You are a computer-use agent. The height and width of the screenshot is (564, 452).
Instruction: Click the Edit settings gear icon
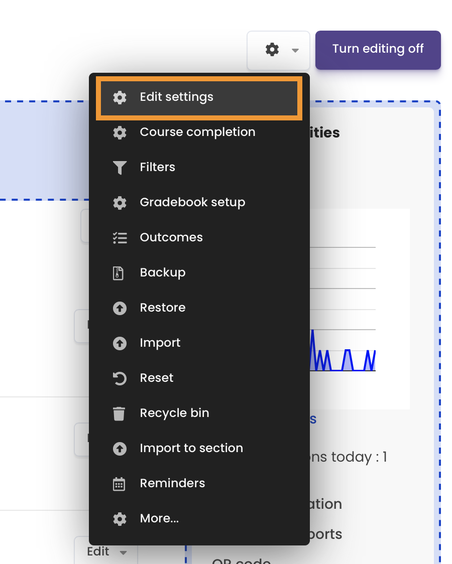coord(120,97)
